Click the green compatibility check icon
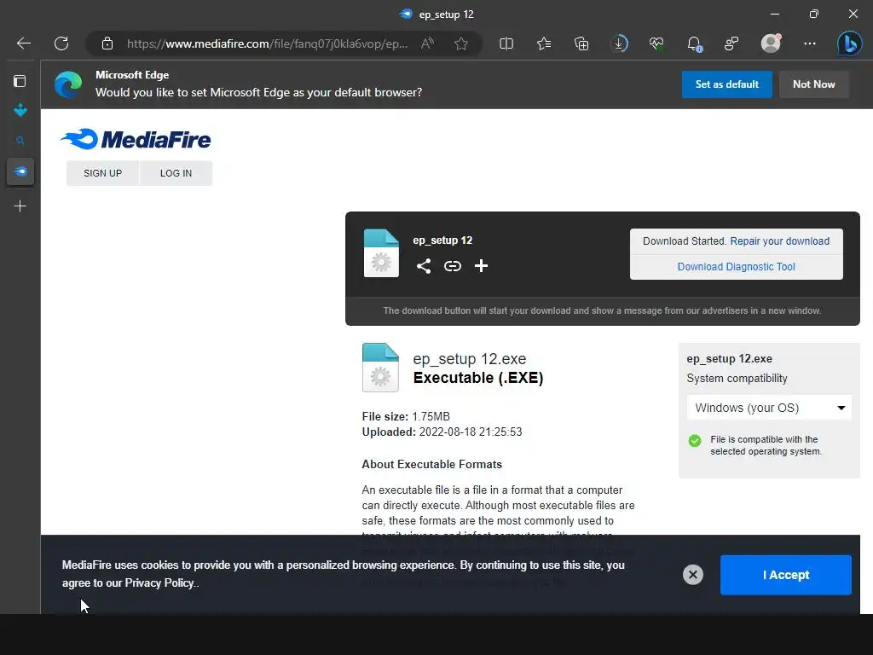This screenshot has height=655, width=873. pos(694,441)
